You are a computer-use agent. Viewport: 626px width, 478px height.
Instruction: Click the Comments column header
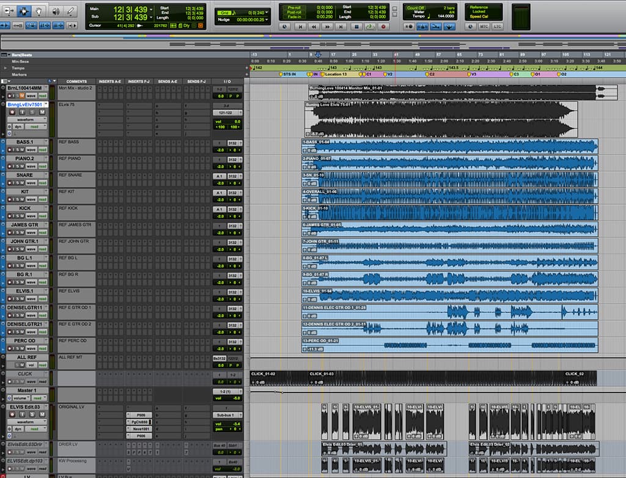(76, 81)
